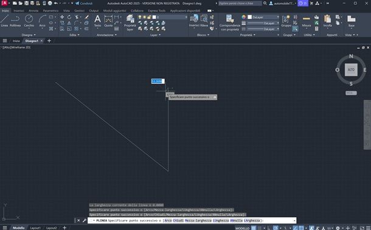Insert a table from Annotazione panel
Viewport: 371px width, 230px height.
(116, 29)
